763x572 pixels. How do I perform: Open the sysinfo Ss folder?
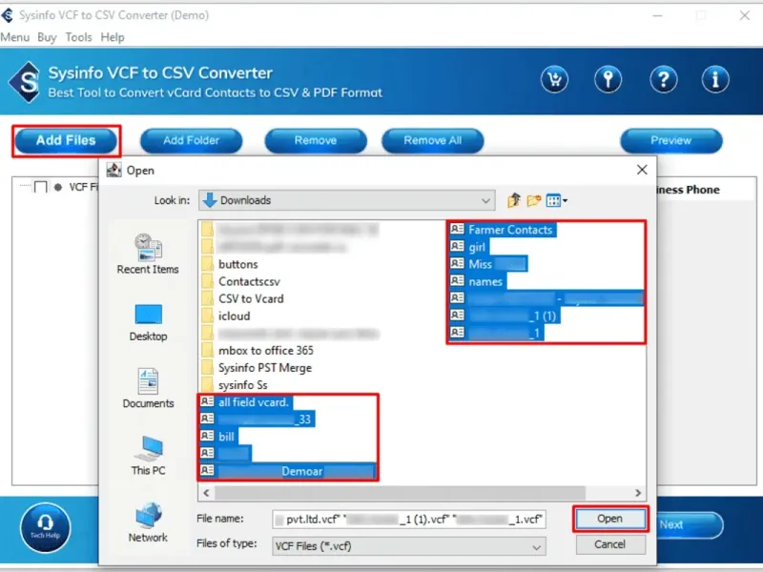(x=235, y=385)
